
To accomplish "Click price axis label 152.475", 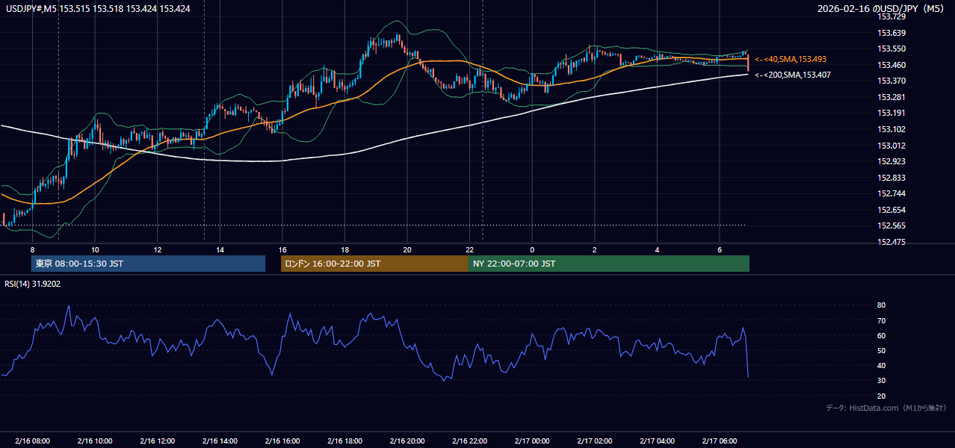I will coord(891,242).
